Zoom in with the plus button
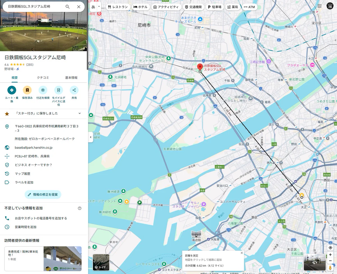Viewport: 337px width, 274px height. (x=330, y=255)
